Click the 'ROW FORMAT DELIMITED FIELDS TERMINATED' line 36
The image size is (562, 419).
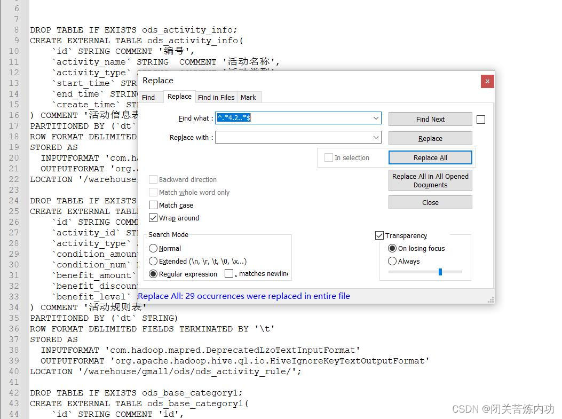tap(152, 329)
